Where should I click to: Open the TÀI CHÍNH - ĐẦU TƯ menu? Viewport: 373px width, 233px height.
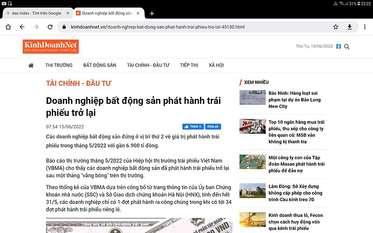148,65
